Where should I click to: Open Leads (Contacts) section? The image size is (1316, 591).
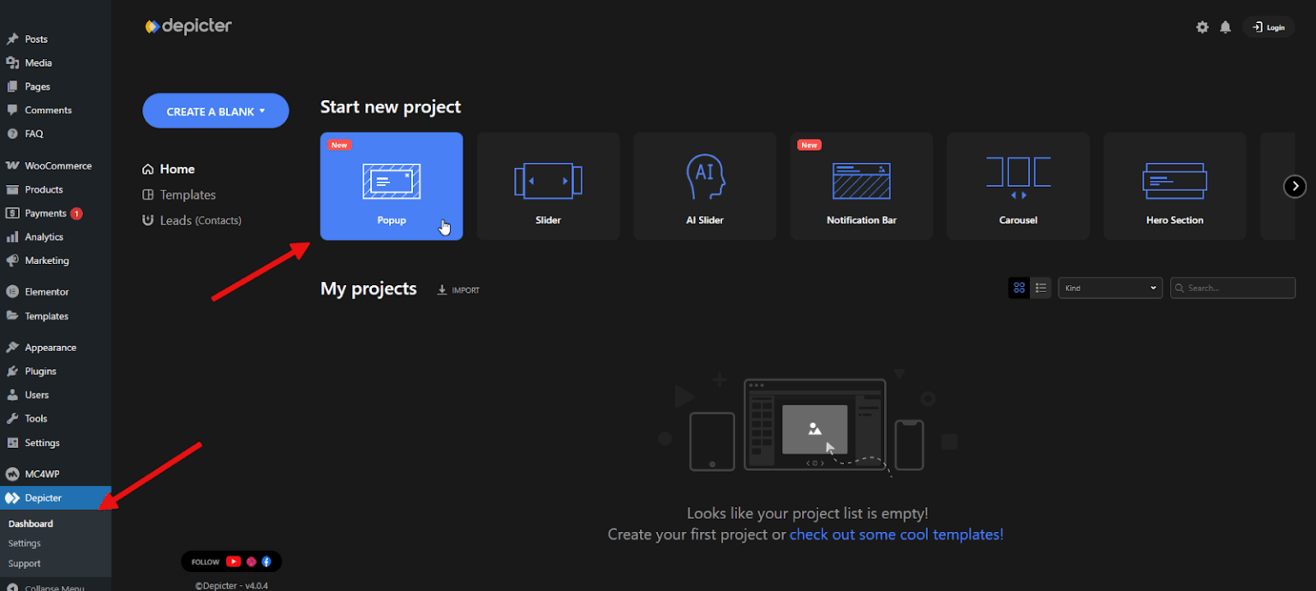pyautogui.click(x=192, y=220)
